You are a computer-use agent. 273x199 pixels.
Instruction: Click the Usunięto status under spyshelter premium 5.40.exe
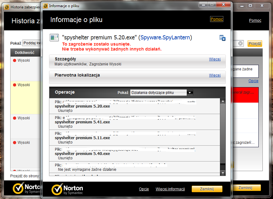[65, 158]
